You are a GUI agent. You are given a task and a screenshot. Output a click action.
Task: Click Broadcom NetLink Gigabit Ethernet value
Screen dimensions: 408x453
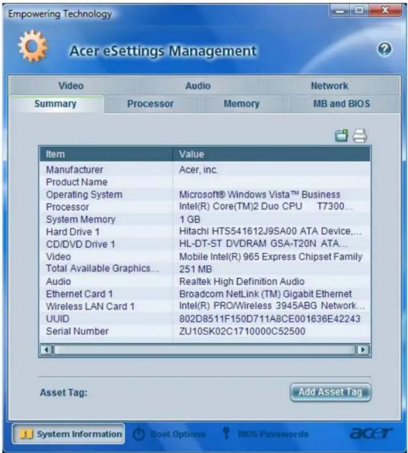point(265,294)
